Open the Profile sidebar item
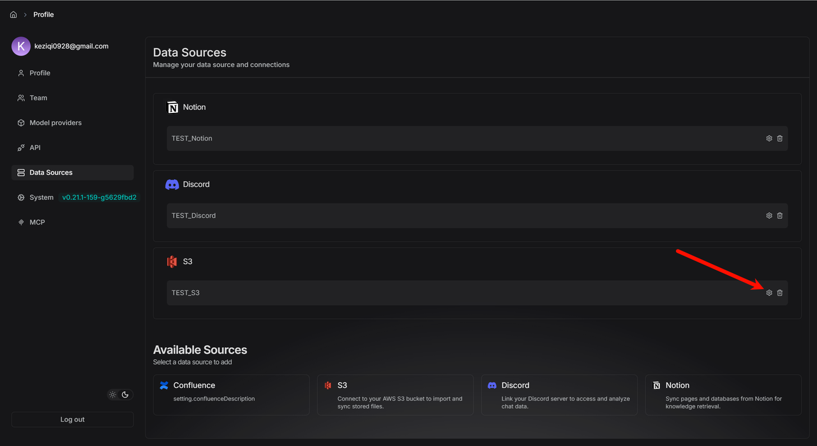817x446 pixels. (x=40, y=73)
